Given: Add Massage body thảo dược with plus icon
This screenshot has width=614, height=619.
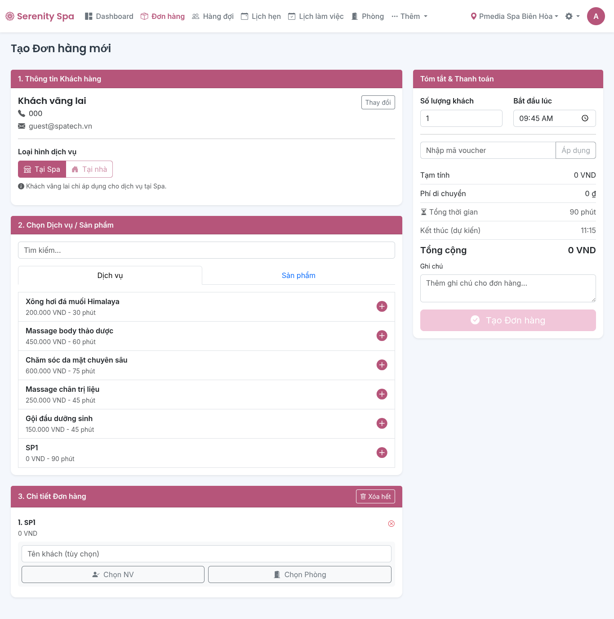Looking at the screenshot, I should click(382, 336).
